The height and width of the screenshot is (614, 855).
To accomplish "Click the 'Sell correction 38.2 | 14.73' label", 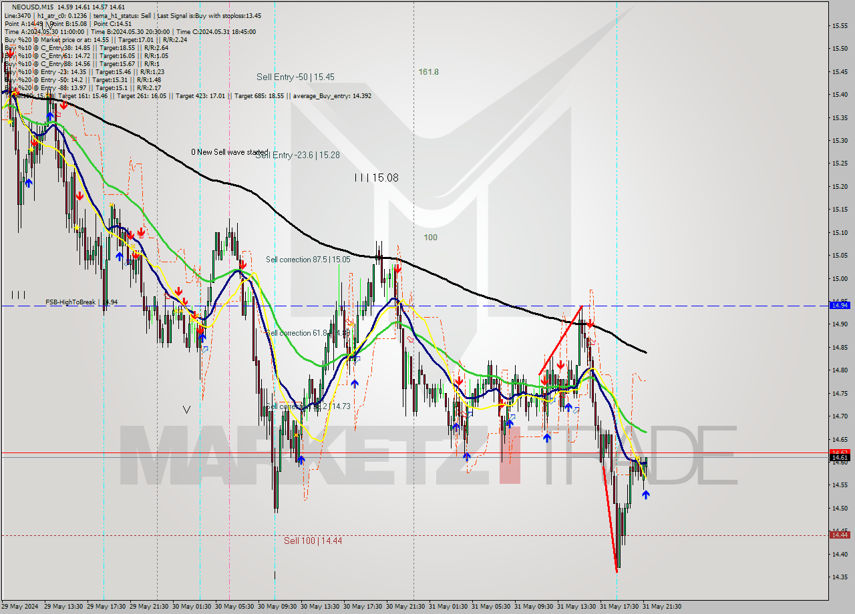I will point(308,406).
